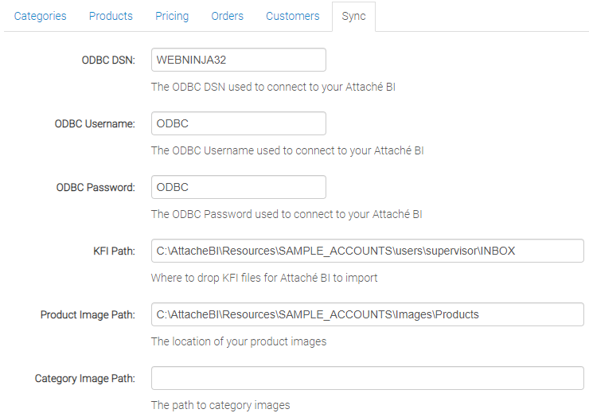Click the "ODBC Password:" label
The image size is (589, 417).
[x=96, y=187]
